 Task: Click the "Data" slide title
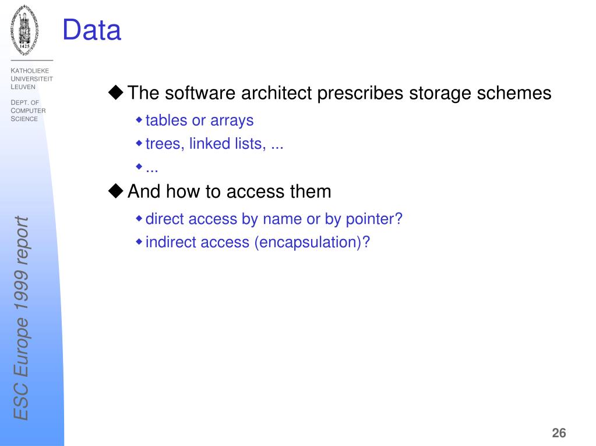91,30
